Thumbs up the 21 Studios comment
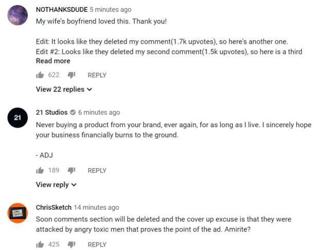This screenshot has height=250, width=318. [40, 170]
